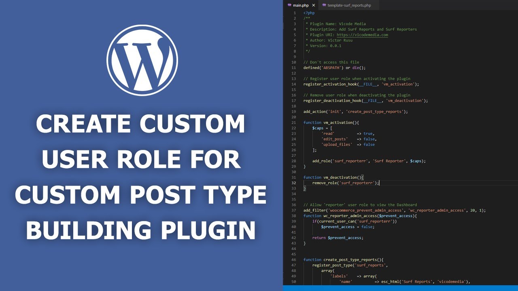Click the blue status bar at editor bottom

point(400,288)
